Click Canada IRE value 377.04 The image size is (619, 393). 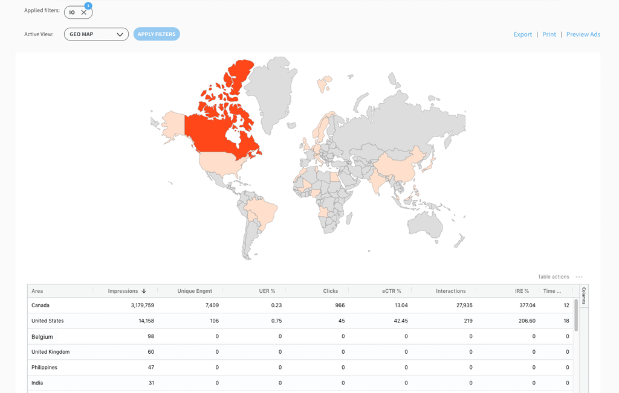pos(527,305)
